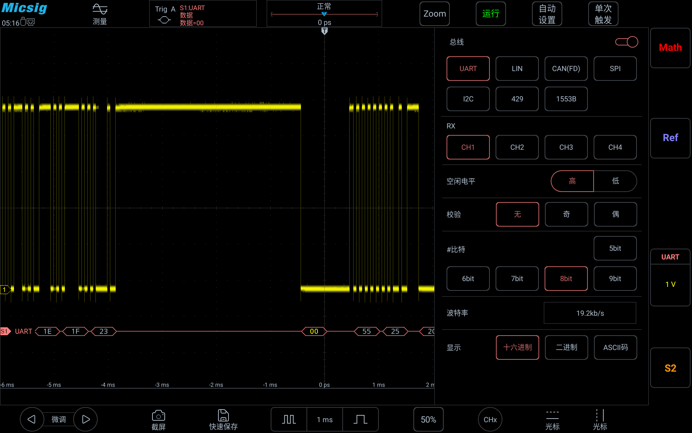Image resolution: width=692 pixels, height=433 pixels.
Task: Switch to the Math channel tab
Action: coord(670,48)
